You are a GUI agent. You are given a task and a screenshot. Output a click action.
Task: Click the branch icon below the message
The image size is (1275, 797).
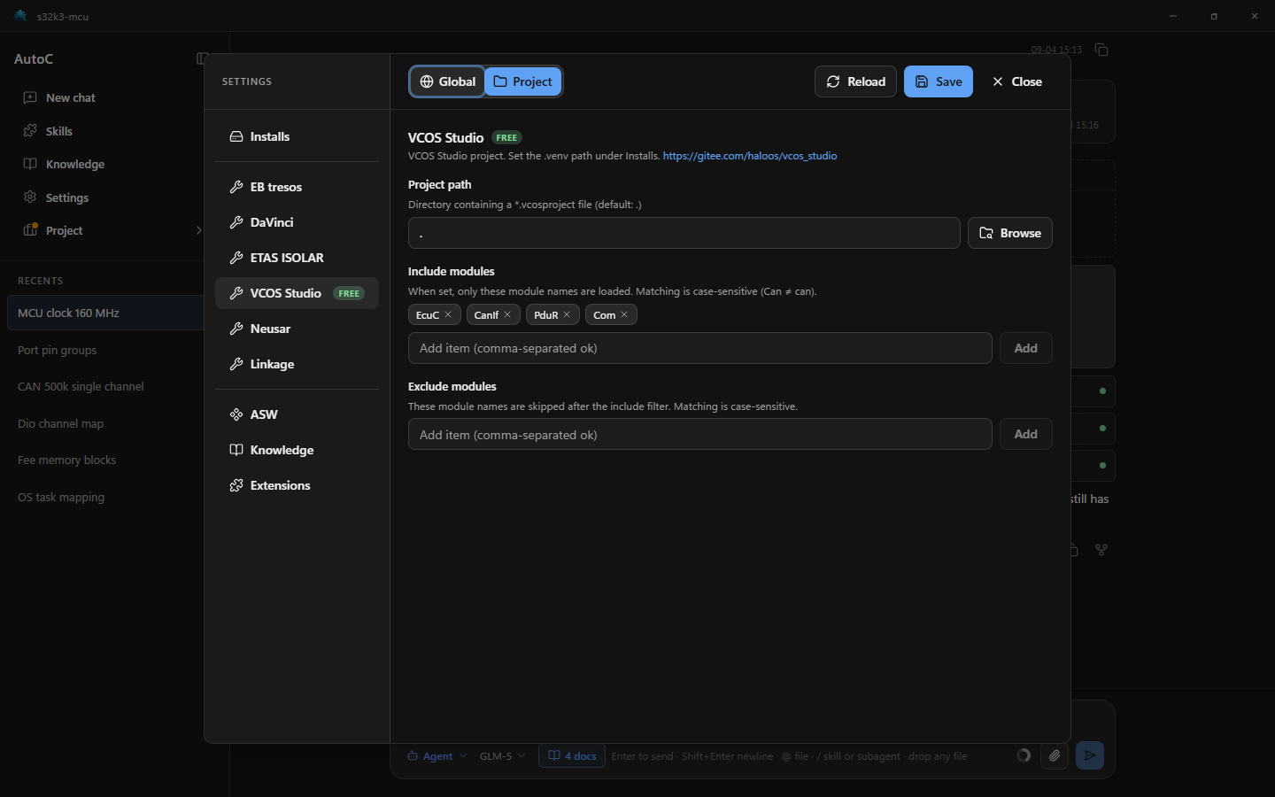tap(1101, 550)
